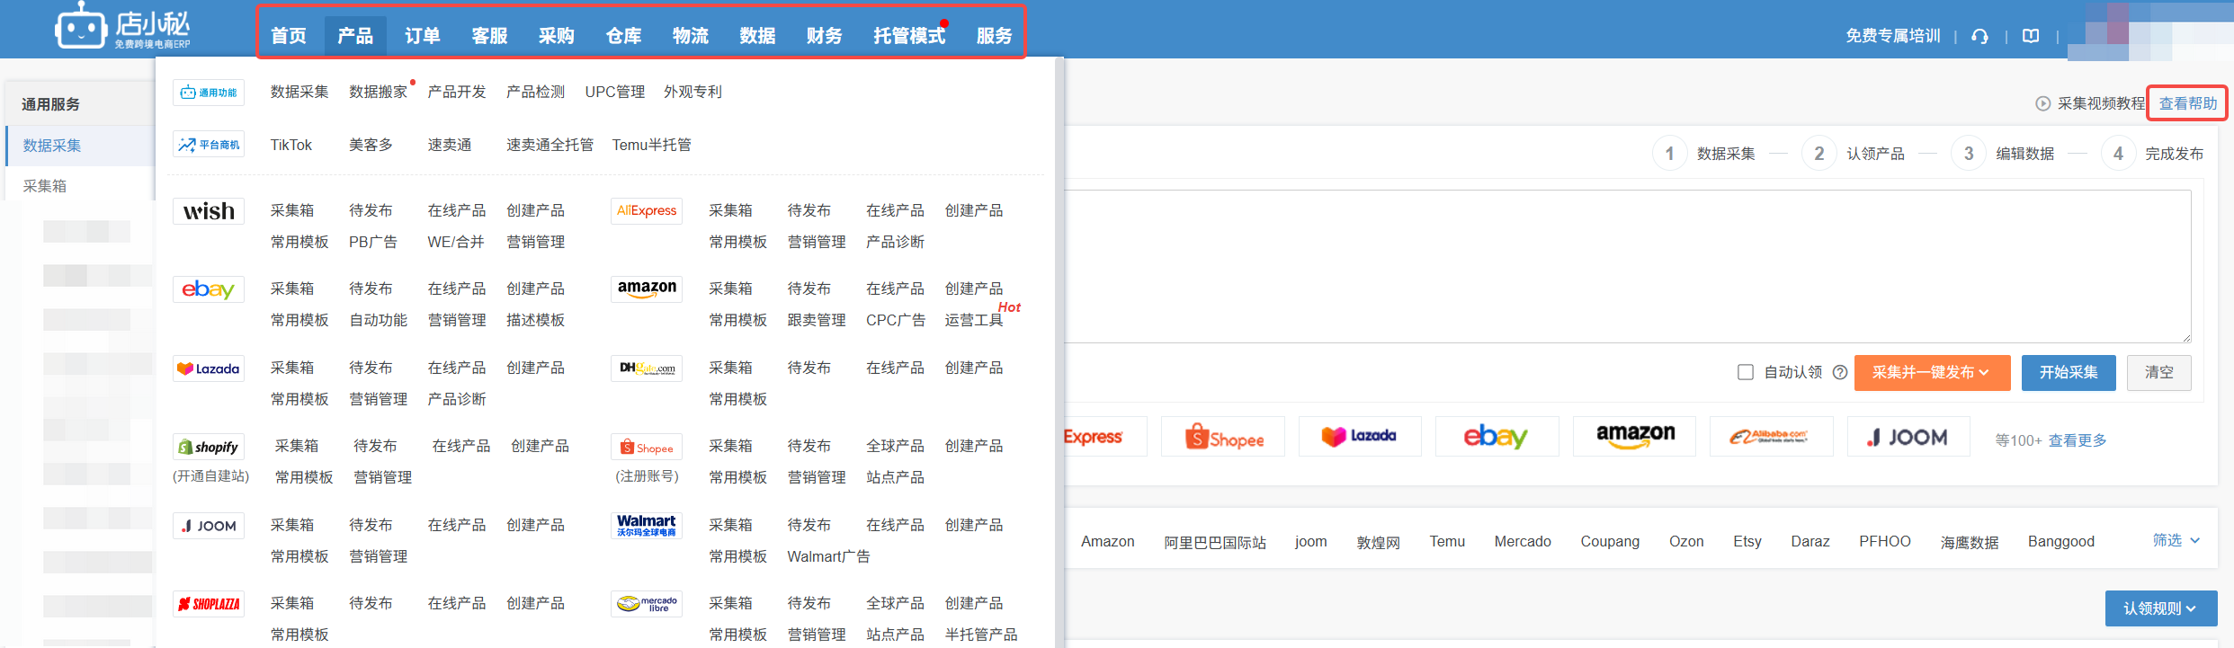This screenshot has width=2234, height=648.
Task: Select 采集箱 in the left sidebar
Action: click(x=45, y=186)
